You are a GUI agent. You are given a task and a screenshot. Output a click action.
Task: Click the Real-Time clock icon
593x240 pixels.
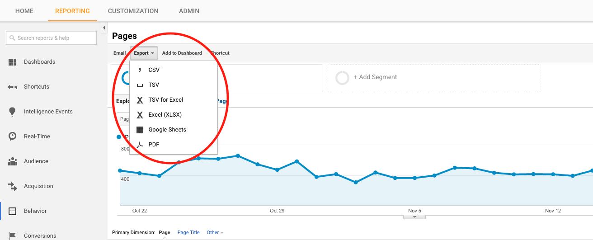pos(13,136)
